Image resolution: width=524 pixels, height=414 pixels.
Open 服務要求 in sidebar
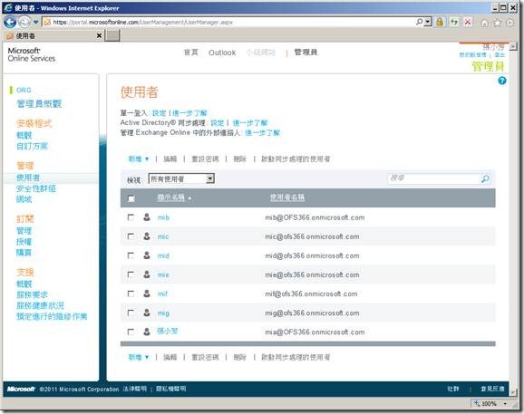coord(32,294)
